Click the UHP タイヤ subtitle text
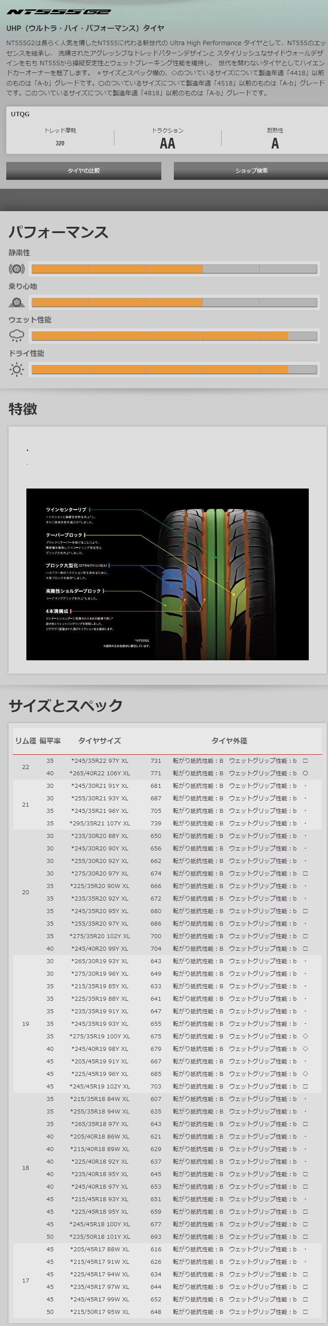 click(x=85, y=28)
